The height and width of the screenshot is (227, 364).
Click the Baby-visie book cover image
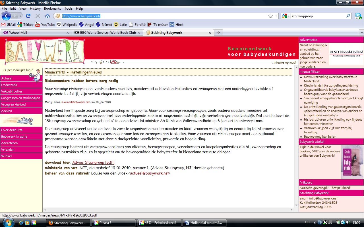click(352, 162)
